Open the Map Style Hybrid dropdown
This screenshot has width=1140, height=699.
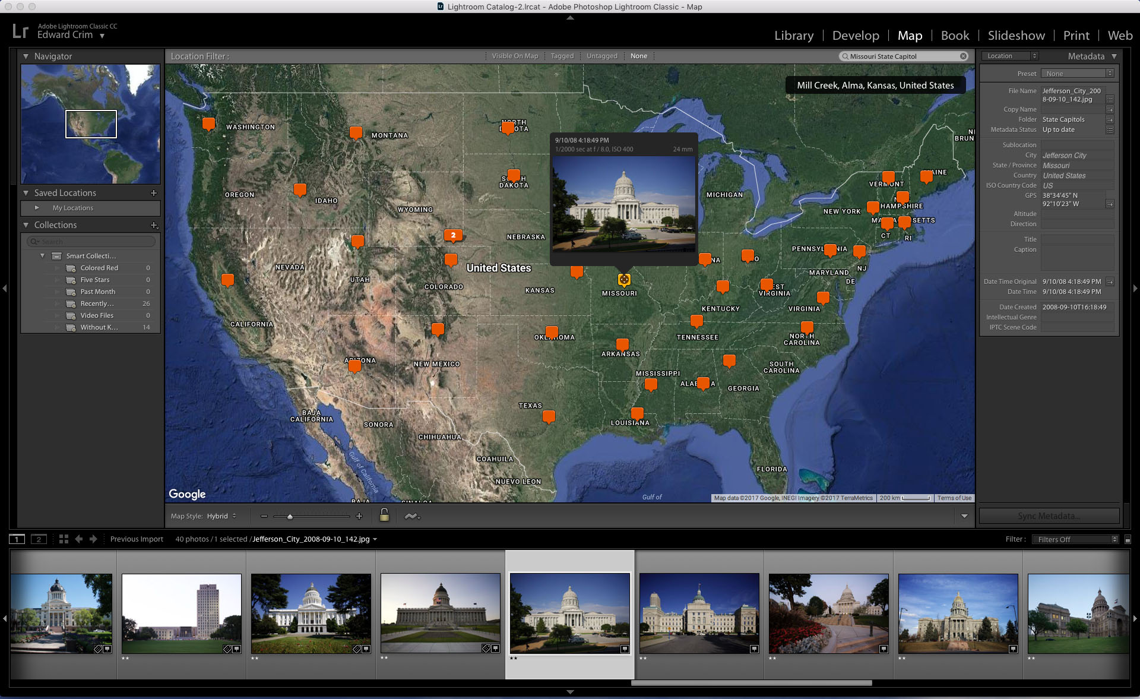(x=221, y=516)
